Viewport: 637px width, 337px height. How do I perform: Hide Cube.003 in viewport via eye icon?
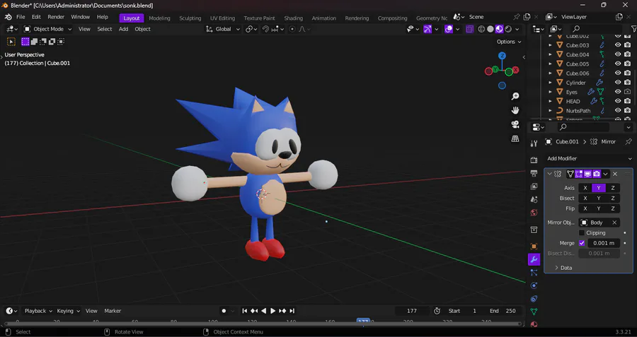click(618, 45)
